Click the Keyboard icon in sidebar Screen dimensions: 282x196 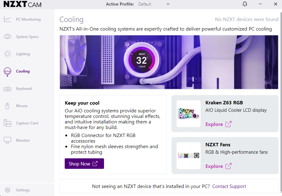[7, 89]
